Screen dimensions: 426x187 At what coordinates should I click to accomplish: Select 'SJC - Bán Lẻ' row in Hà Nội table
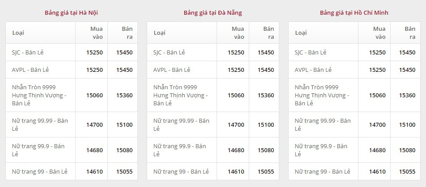pos(28,52)
